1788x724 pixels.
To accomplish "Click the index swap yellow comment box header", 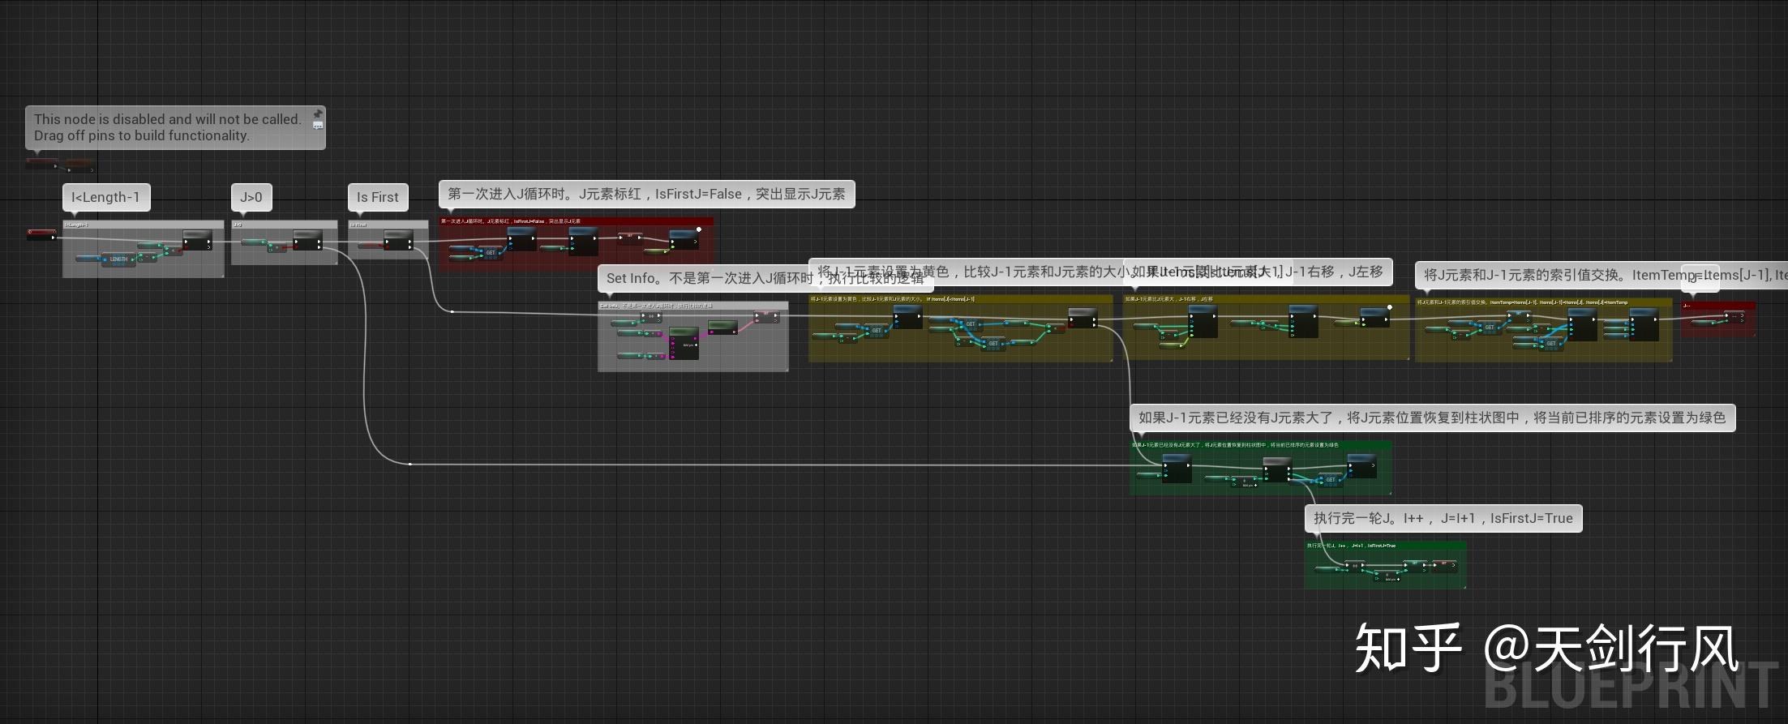I will coord(1543,302).
